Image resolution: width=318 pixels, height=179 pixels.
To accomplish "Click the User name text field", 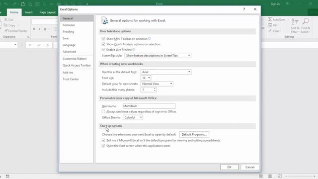I will (149, 106).
